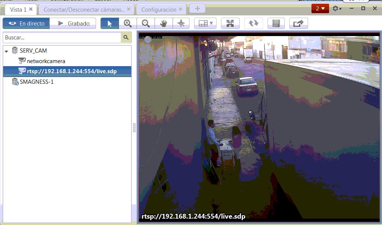Activate the zoom in tool
The width and height of the screenshot is (382, 225).
click(128, 23)
